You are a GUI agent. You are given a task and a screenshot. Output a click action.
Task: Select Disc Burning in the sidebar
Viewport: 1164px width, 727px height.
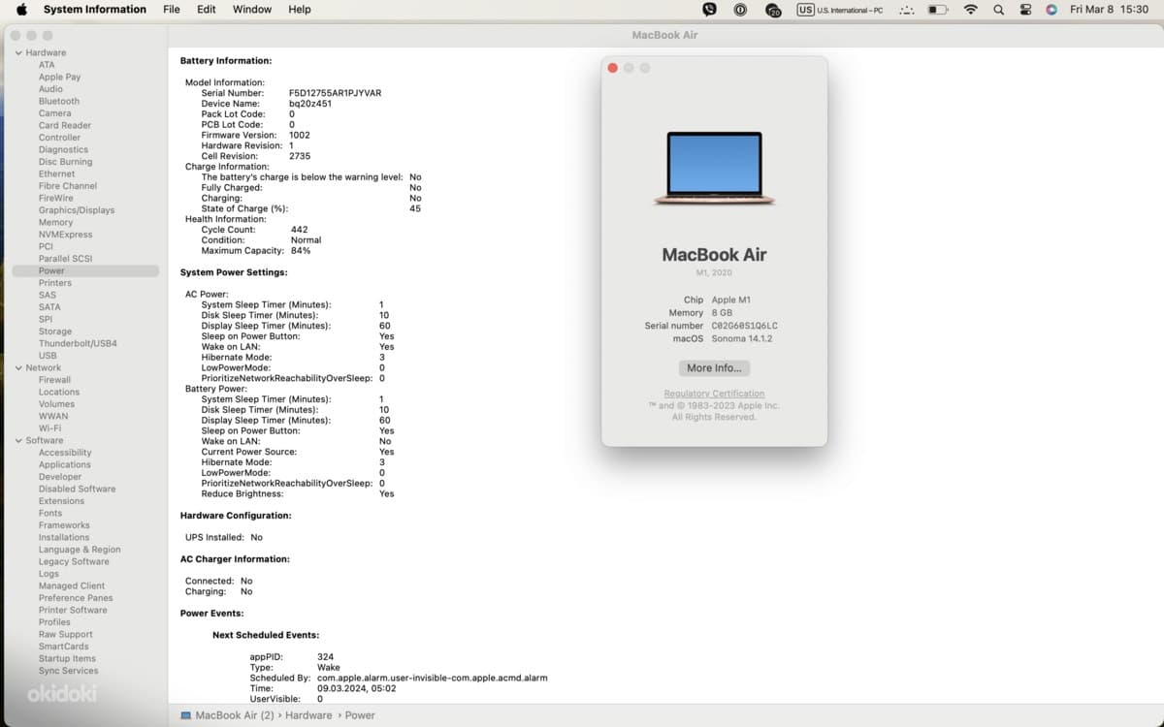point(65,162)
